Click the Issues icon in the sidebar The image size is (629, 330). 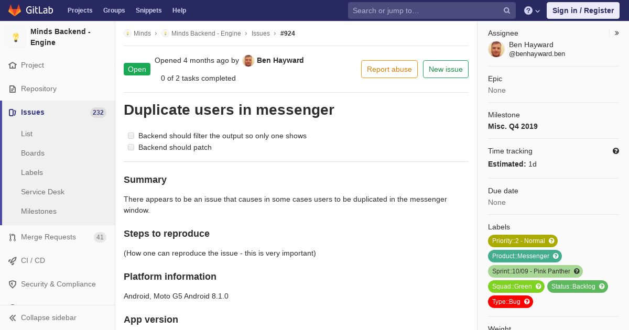pos(13,113)
